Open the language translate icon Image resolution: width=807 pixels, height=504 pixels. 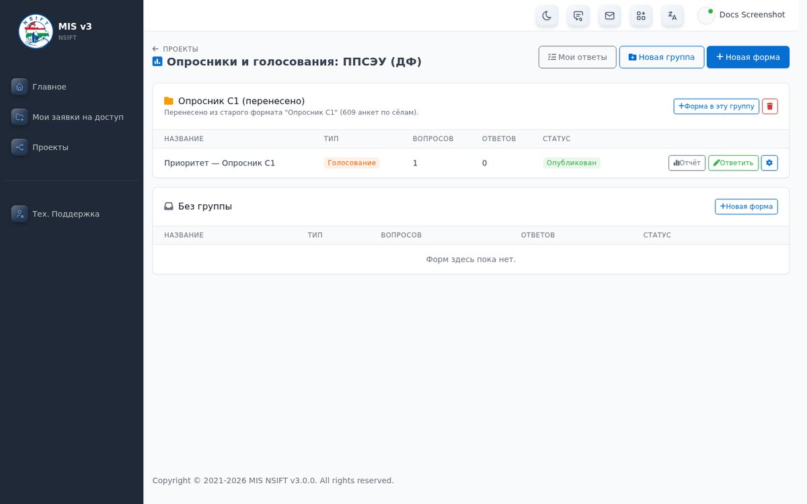pyautogui.click(x=672, y=15)
